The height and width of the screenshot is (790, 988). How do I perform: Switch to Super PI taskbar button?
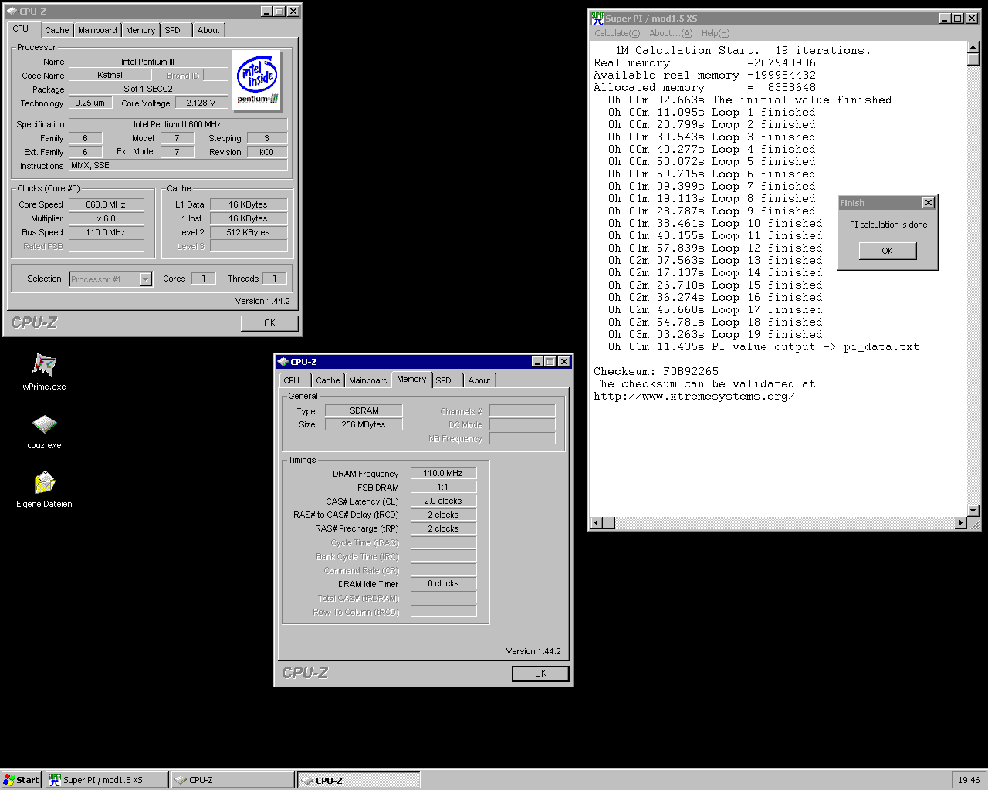point(107,780)
